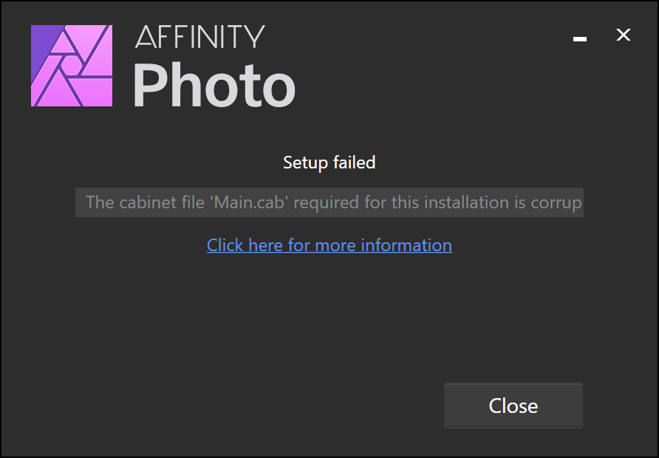Click inside the Main.cab error message field
The width and height of the screenshot is (659, 458).
point(329,202)
